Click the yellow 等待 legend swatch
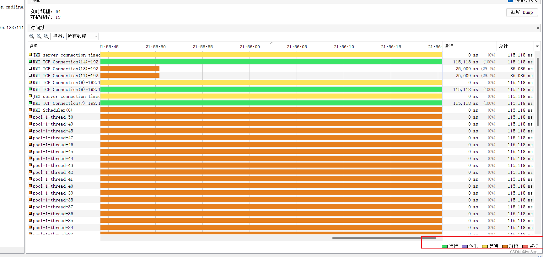The image size is (543, 257). pyautogui.click(x=485, y=246)
